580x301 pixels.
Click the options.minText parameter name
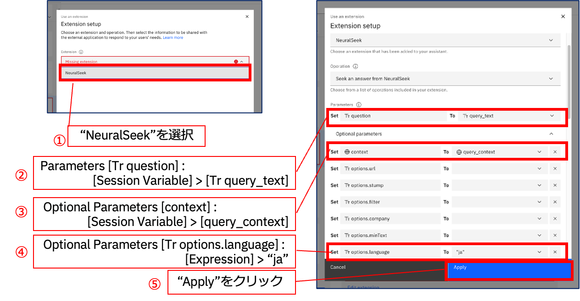[x=390, y=235]
